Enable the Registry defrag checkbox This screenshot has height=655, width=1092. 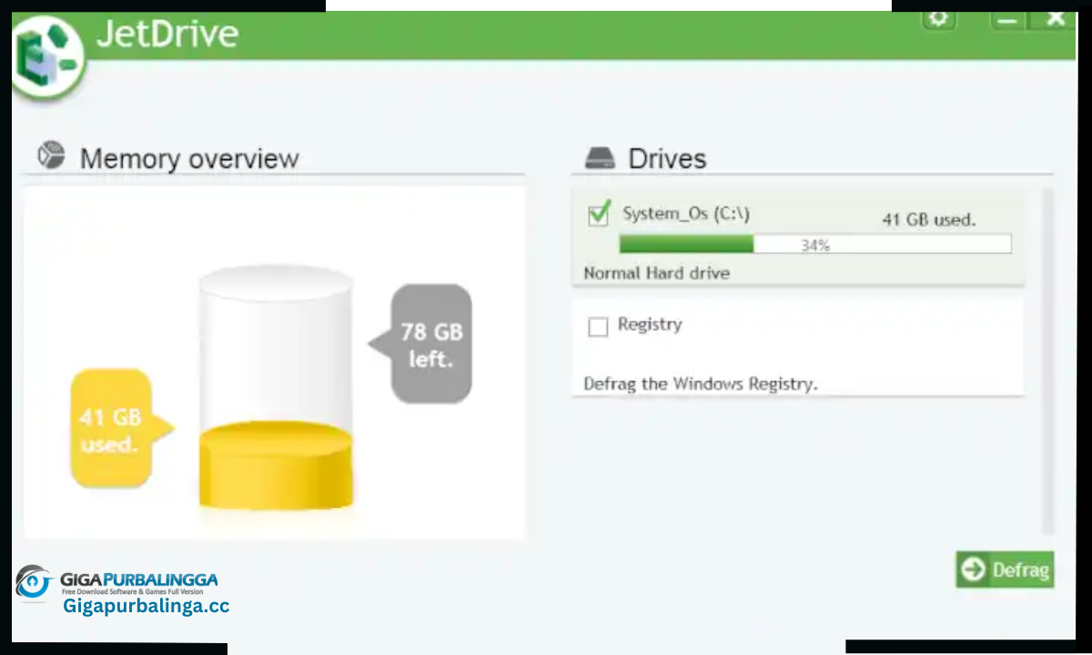tap(598, 327)
